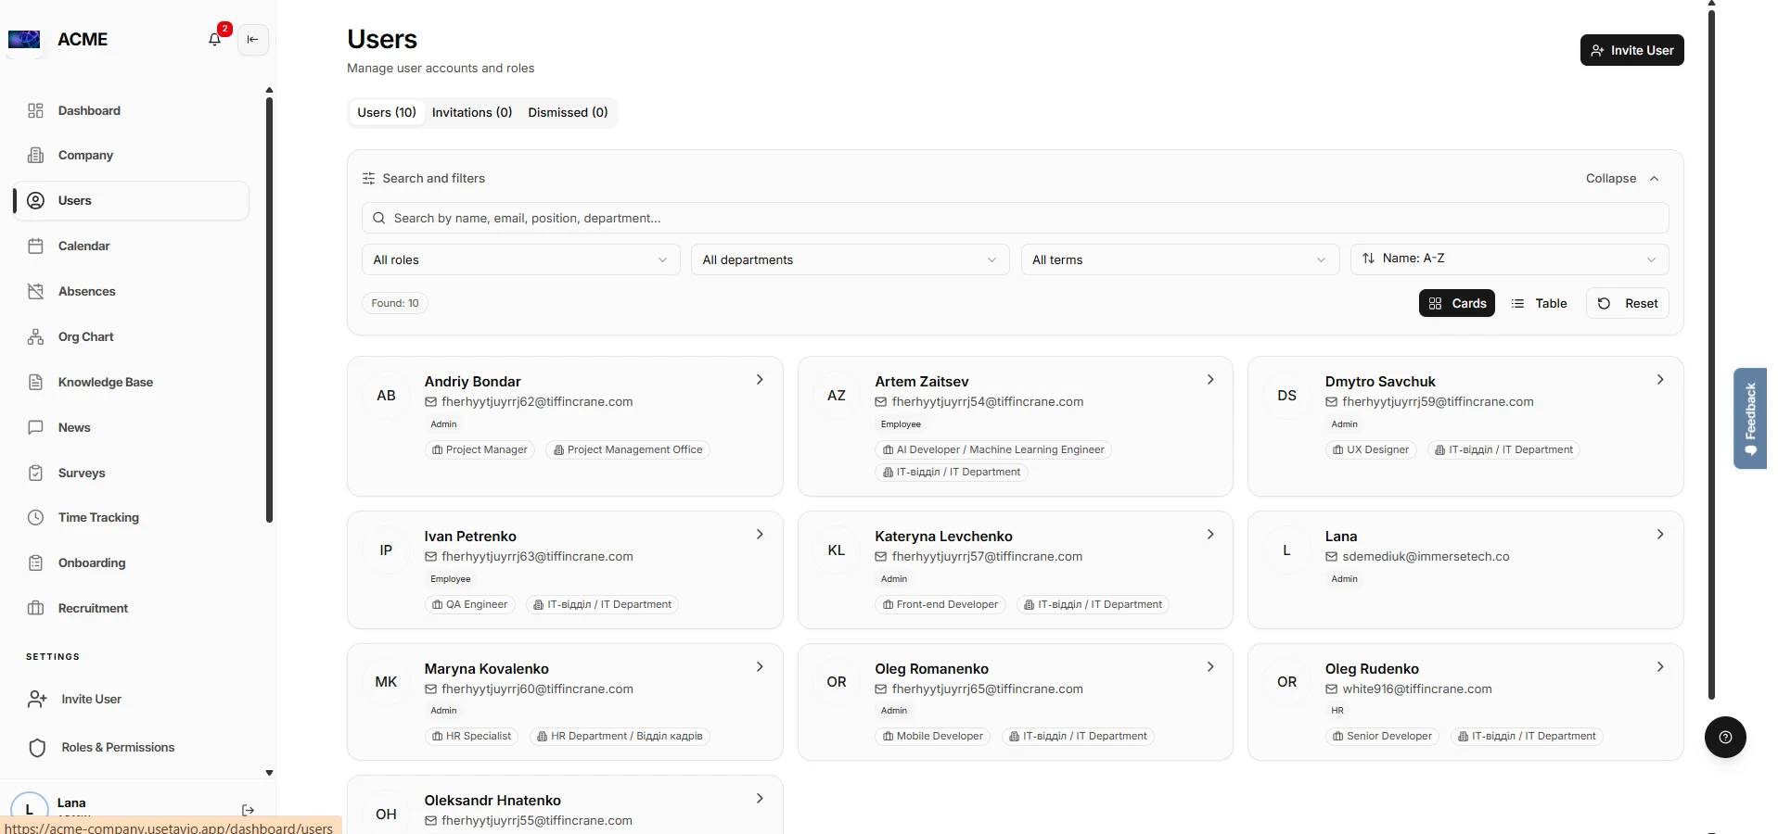Focus the search by name input field
1778x834 pixels.
pos(1015,218)
